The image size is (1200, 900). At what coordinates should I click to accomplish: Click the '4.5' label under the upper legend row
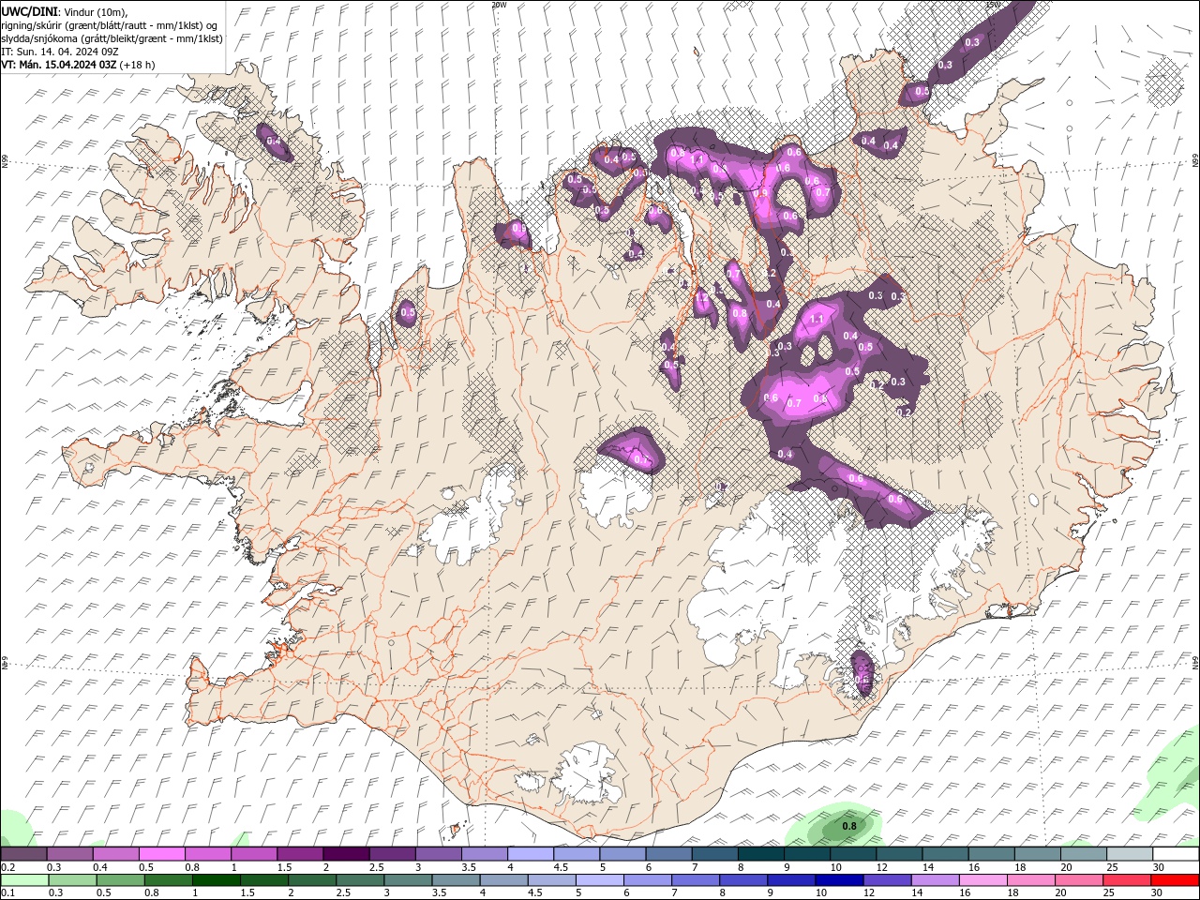coord(561,867)
